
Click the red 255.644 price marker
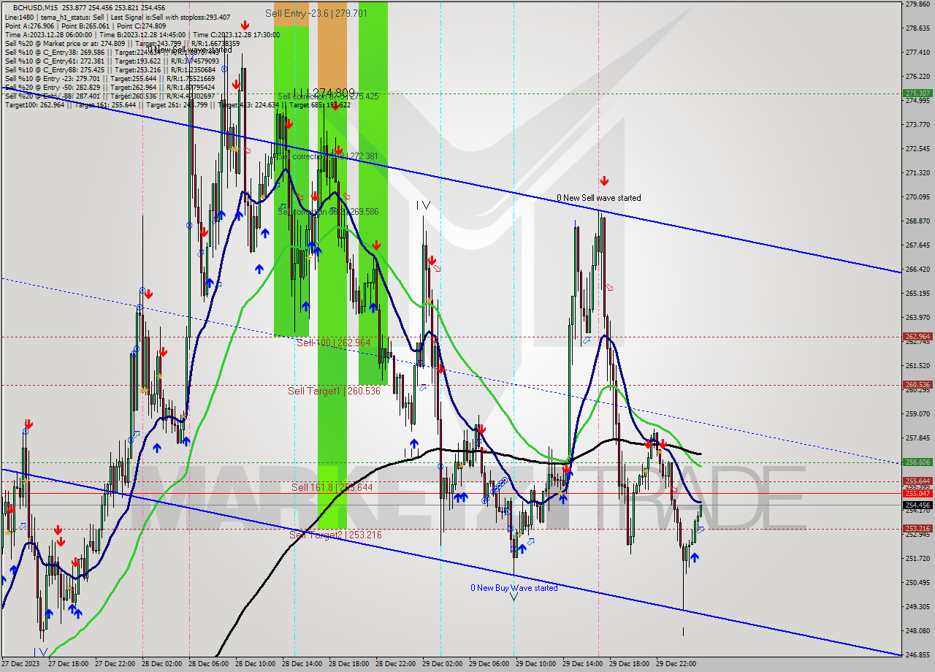917,481
